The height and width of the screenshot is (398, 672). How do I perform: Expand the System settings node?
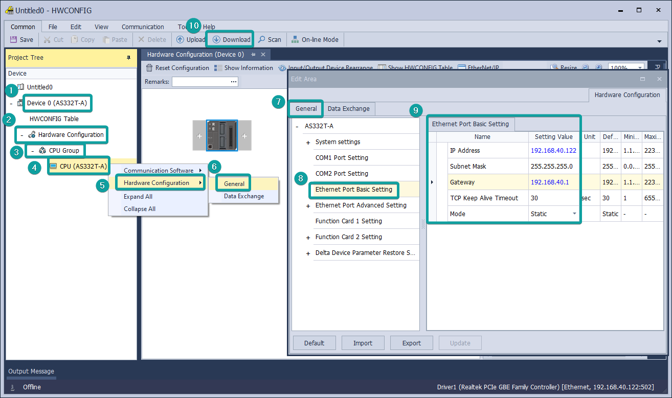308,143
